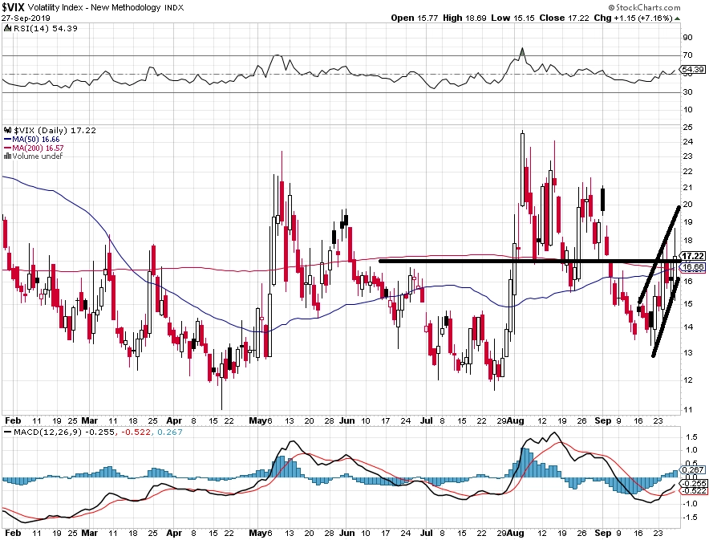Image resolution: width=709 pixels, height=540 pixels.
Task: Click the Volume undef bar icon
Action: (x=7, y=156)
